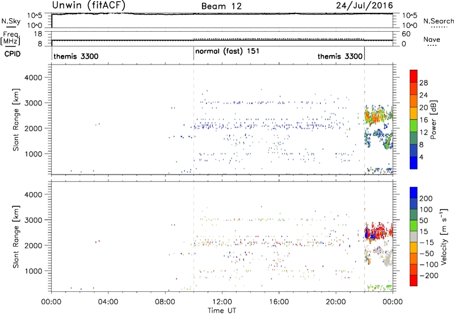This screenshot has height=314, width=454.
Task: Click the 'normal (fast) 151' CPID label
Action: pyautogui.click(x=228, y=52)
